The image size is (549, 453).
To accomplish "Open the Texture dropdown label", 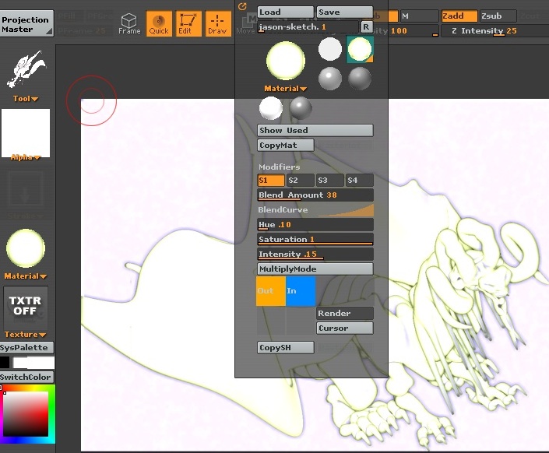I will tap(25, 335).
